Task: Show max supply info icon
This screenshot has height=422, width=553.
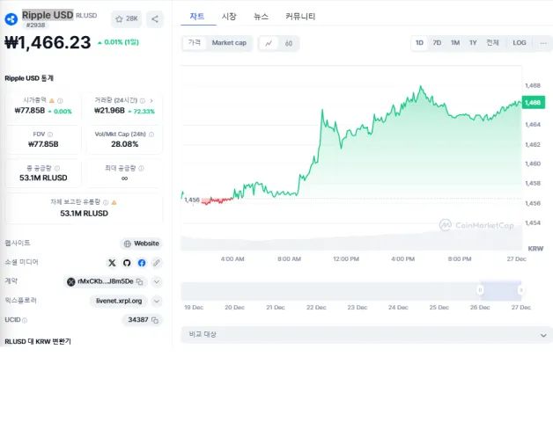Action: click(141, 169)
